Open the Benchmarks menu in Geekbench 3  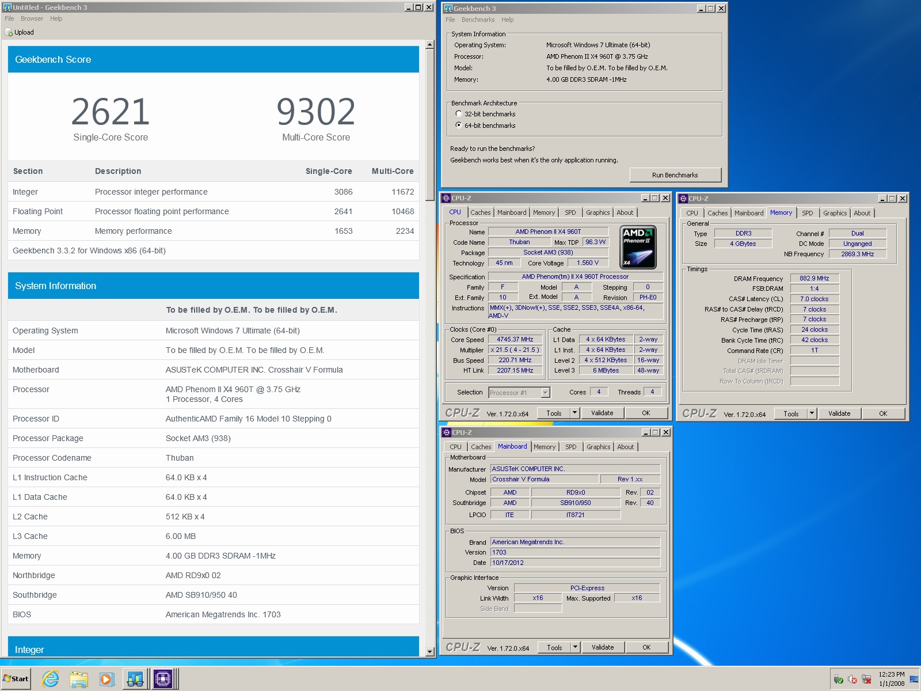click(478, 20)
